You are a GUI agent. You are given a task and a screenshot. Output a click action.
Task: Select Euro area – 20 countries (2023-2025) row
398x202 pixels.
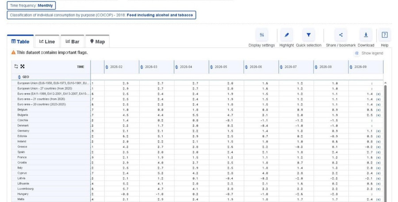pyautogui.click(x=42, y=104)
